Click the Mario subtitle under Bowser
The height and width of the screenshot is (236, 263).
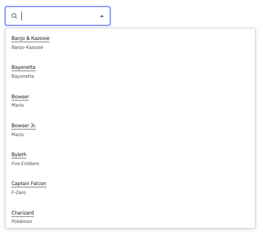click(x=17, y=105)
